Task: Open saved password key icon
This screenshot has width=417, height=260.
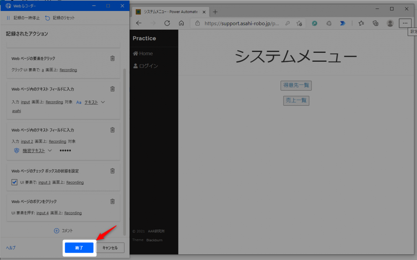Action: (x=288, y=23)
